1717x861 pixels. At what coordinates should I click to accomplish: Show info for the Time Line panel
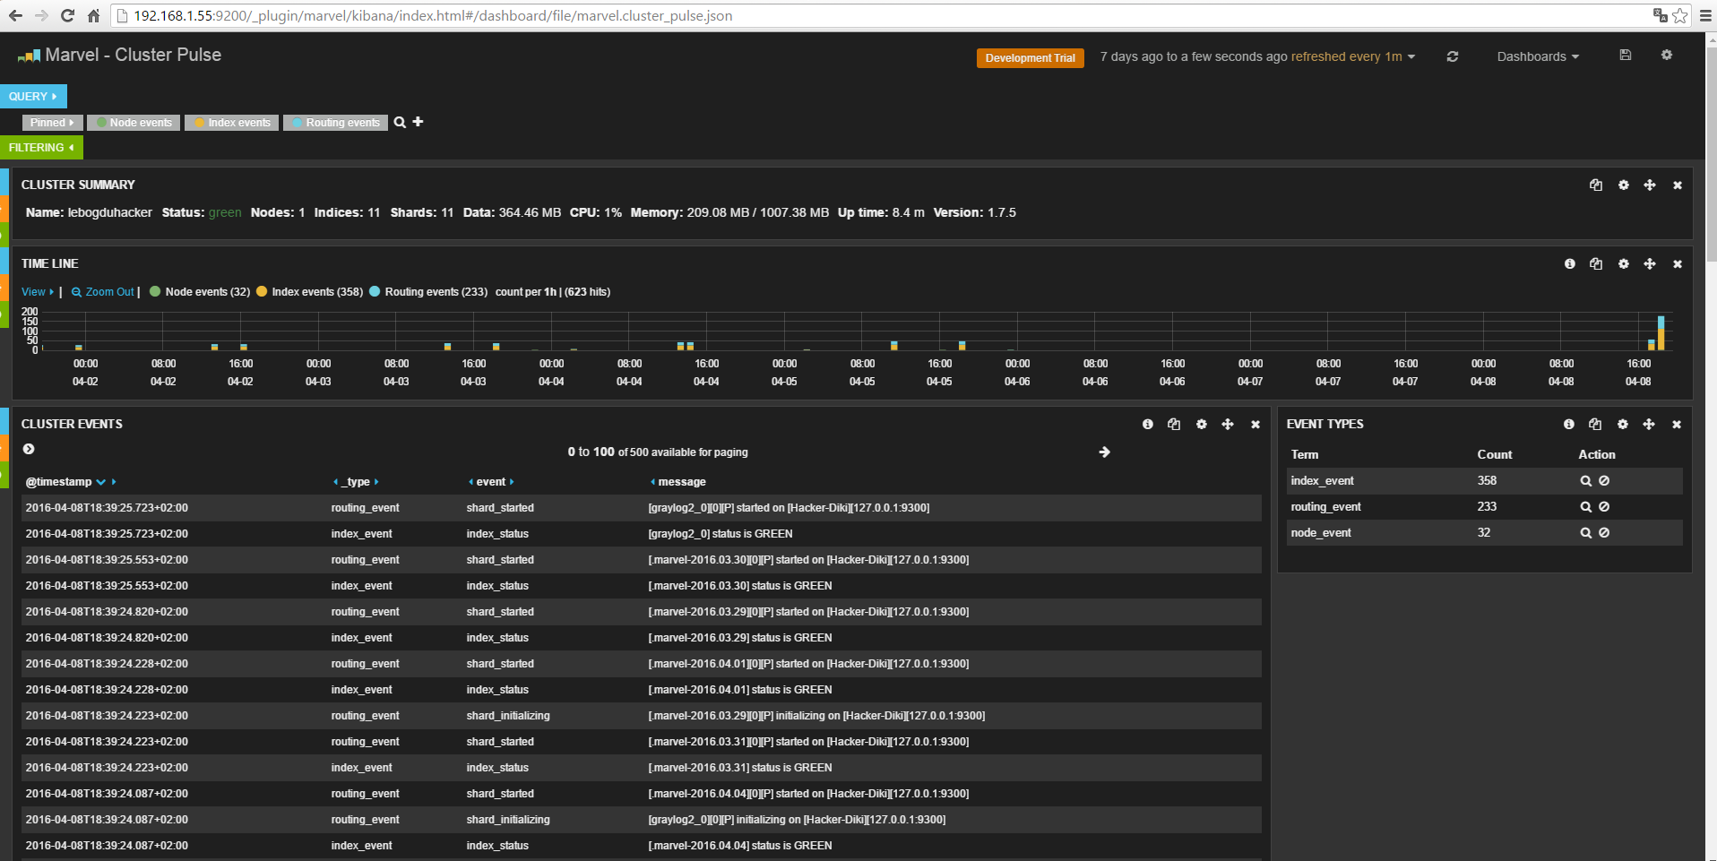(x=1569, y=263)
